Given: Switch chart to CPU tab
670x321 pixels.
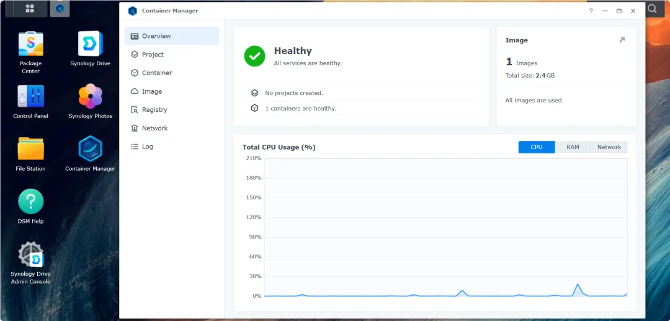Looking at the screenshot, I should tap(537, 147).
